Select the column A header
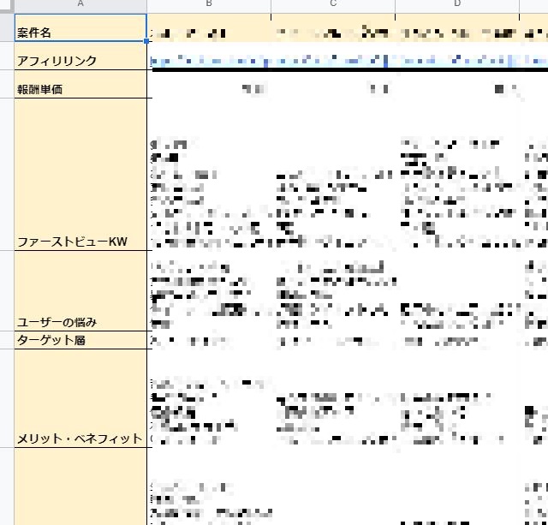This screenshot has width=548, height=525. pos(80,5)
